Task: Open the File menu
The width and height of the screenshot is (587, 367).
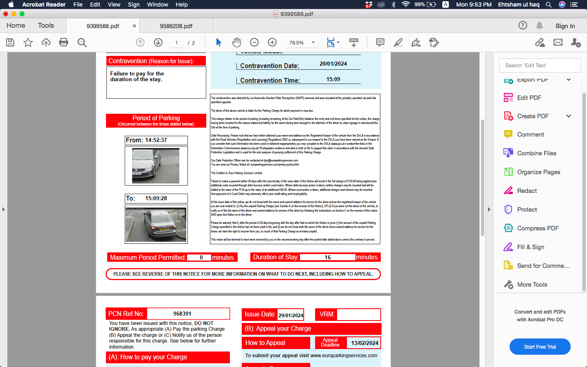Action: tap(78, 4)
